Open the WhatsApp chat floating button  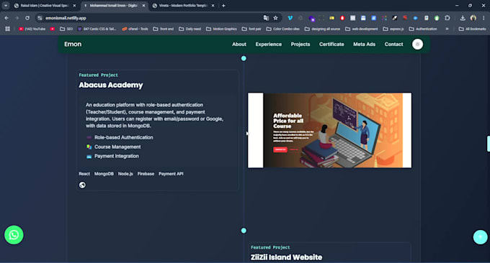(14, 235)
